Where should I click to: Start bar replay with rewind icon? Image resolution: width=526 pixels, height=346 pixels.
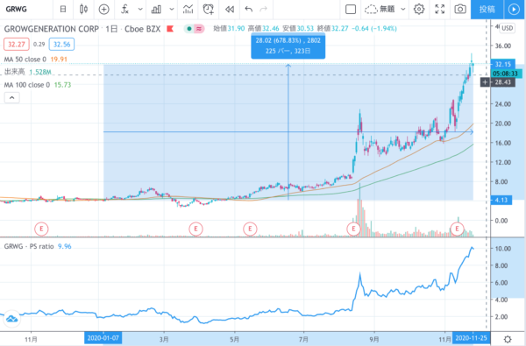pos(229,9)
